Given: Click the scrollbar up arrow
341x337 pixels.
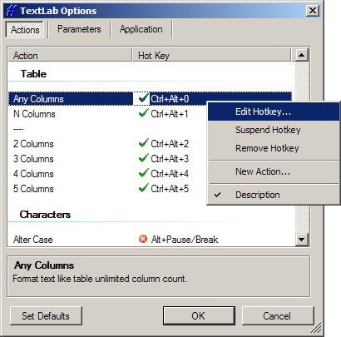Looking at the screenshot, I should (301, 55).
